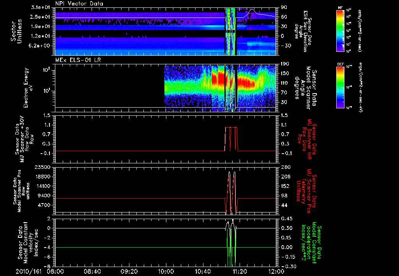Click the 152 telemetry tick label
The height and width of the screenshot is (276, 399).
click(x=284, y=186)
